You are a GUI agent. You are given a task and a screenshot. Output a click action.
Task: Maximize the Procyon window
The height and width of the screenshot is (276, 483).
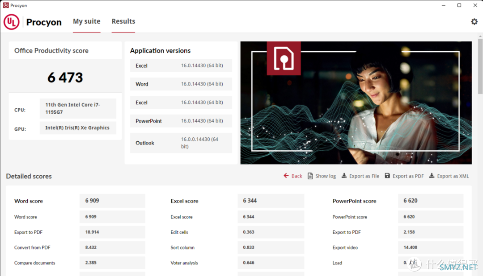(x=459, y=5)
